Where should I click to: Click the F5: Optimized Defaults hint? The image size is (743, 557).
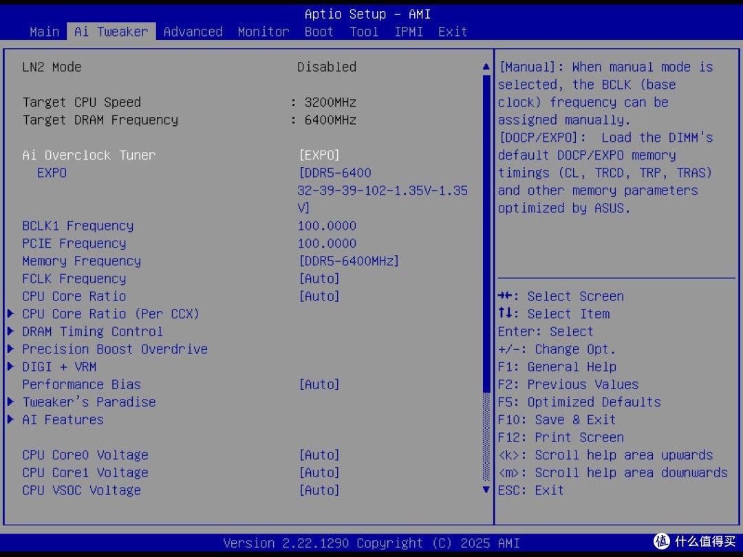tap(579, 402)
